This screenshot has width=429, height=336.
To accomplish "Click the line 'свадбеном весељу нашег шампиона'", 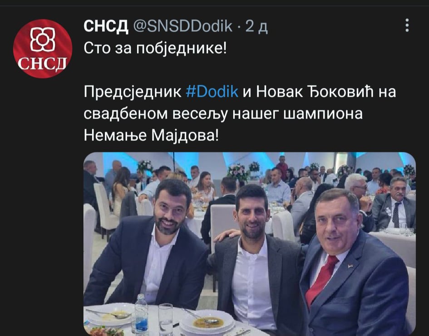I will click(x=223, y=114).
